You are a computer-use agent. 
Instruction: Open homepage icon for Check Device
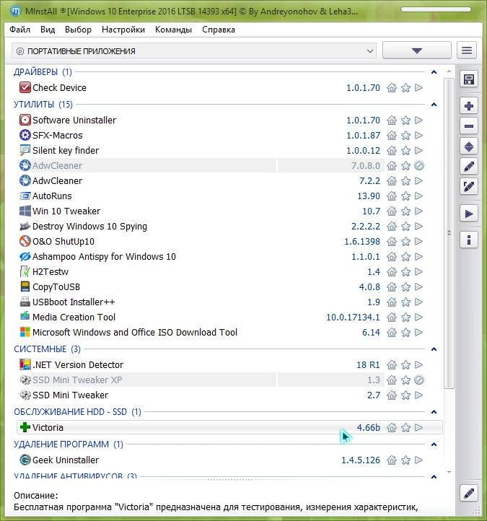coord(392,88)
